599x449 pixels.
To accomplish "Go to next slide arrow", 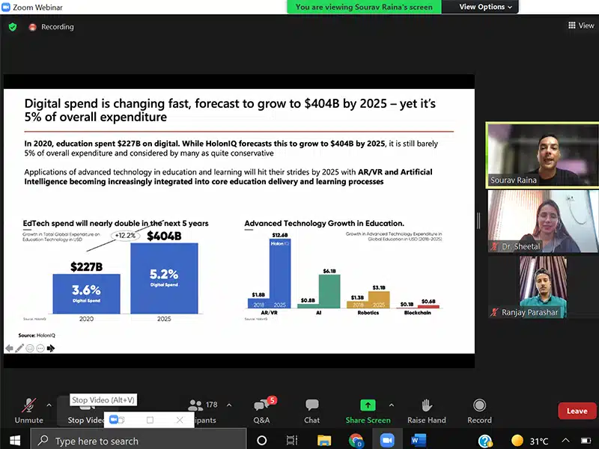I will 51,348.
